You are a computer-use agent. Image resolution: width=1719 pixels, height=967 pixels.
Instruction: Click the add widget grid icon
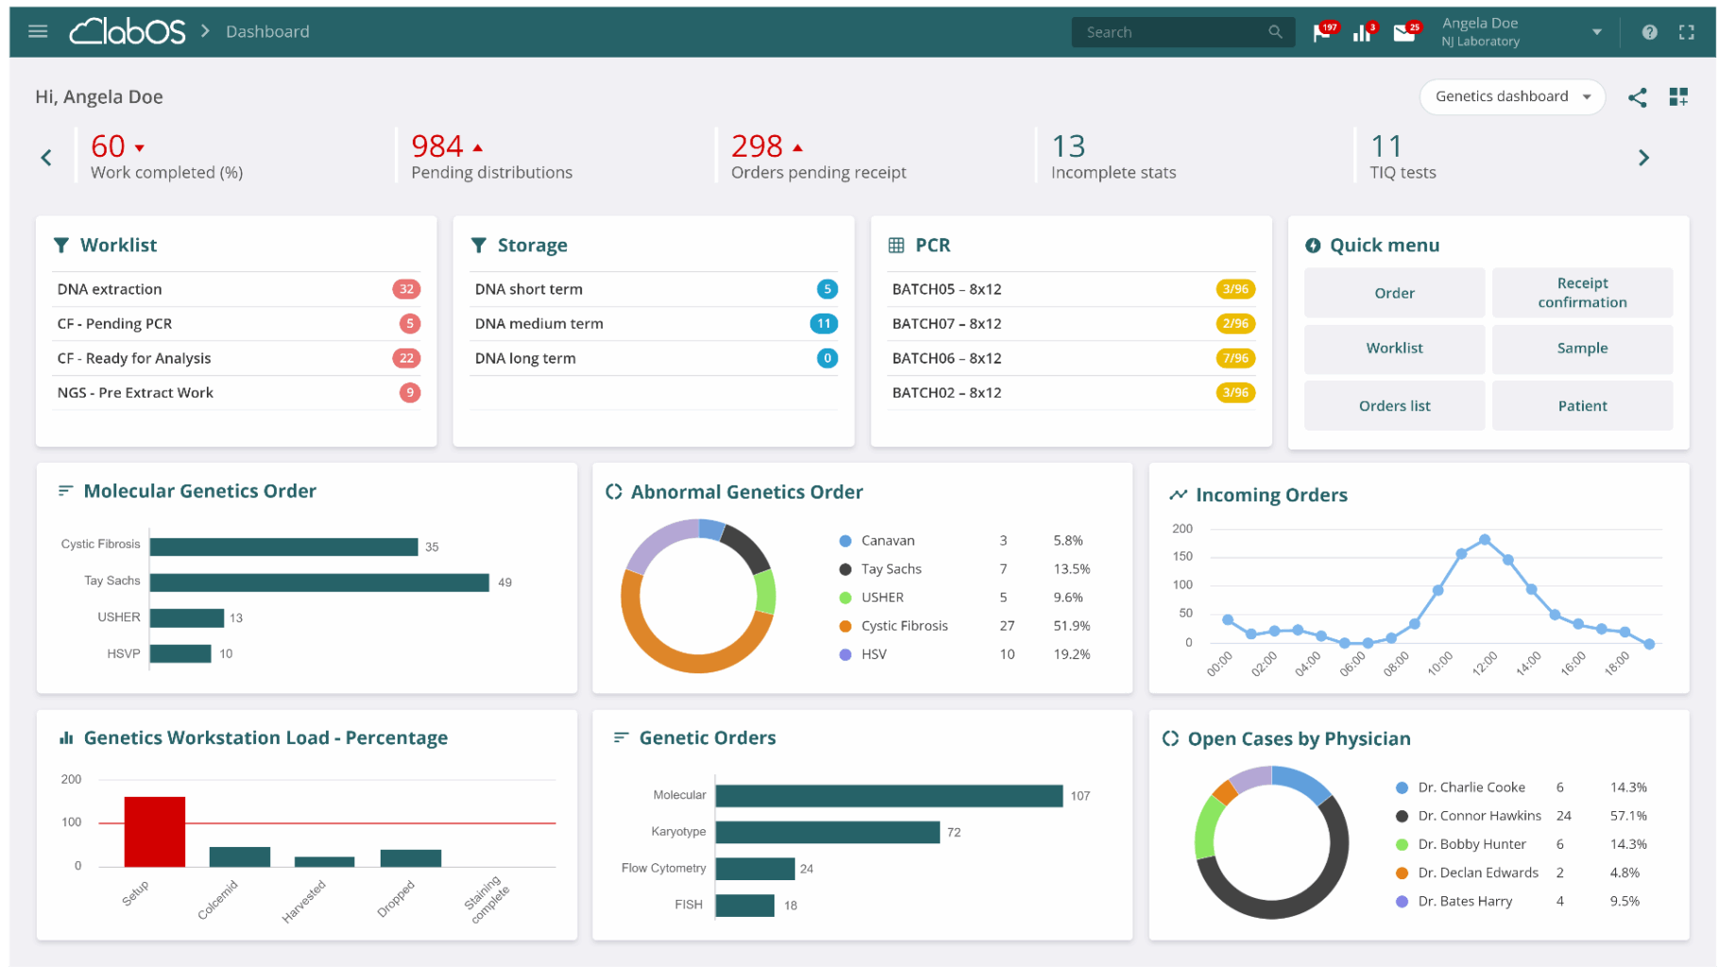(1678, 97)
